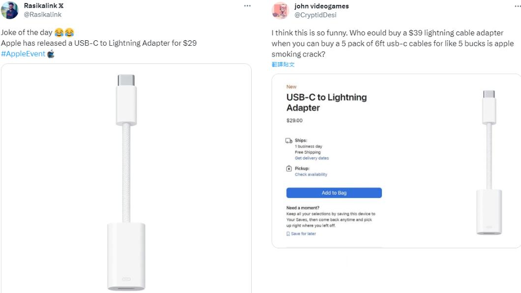This screenshot has width=521, height=293.
Task: Click Rasikalink's profile avatar
Action: (9, 9)
